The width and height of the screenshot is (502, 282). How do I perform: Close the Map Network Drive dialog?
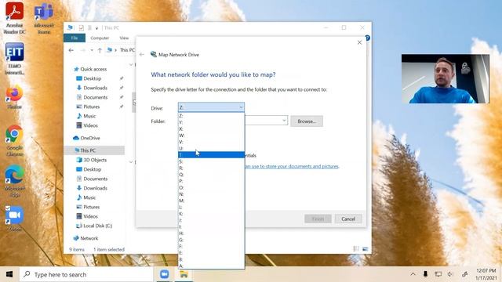tap(359, 42)
